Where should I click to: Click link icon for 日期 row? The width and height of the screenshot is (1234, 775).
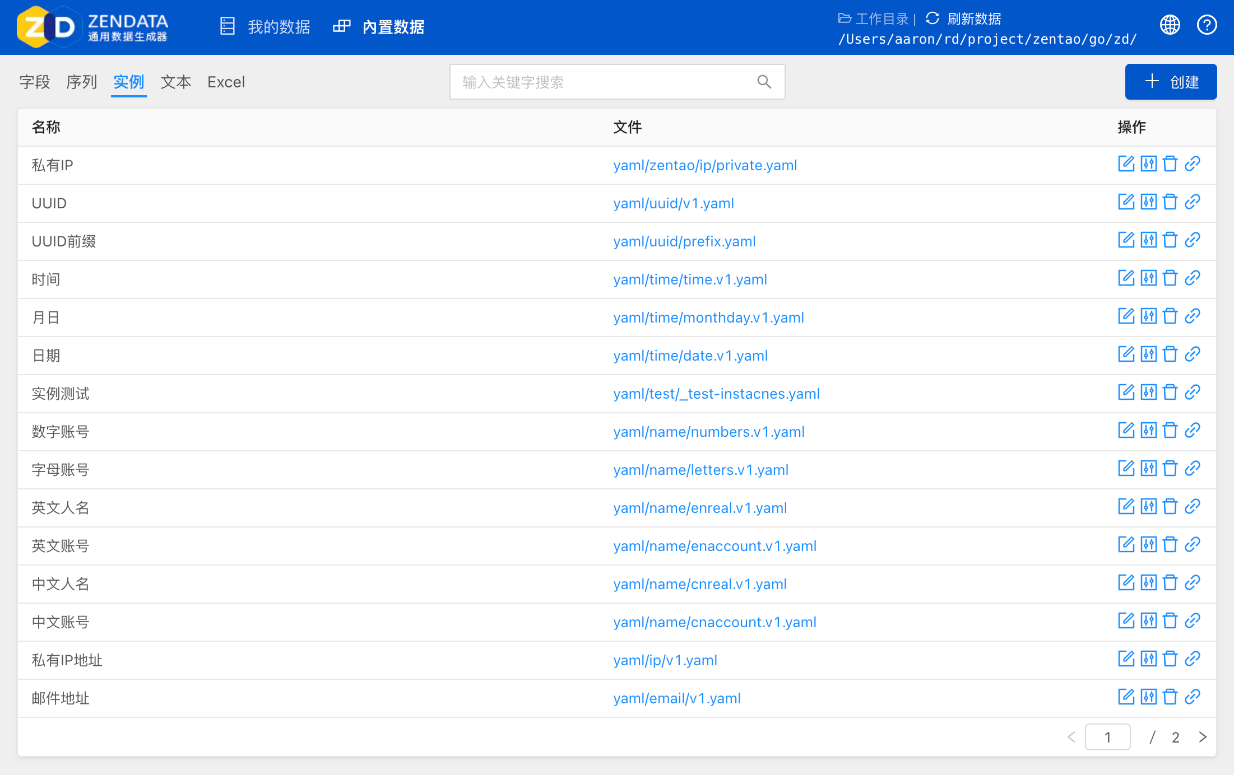[1193, 354]
